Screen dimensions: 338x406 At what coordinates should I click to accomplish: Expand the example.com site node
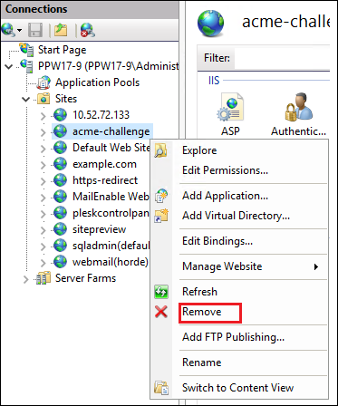coord(43,165)
